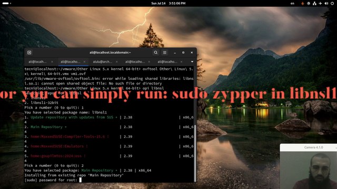337x189 pixels.
Task: Click the 'Pick a number (0 to quit): 1' line
Action: coord(54,108)
